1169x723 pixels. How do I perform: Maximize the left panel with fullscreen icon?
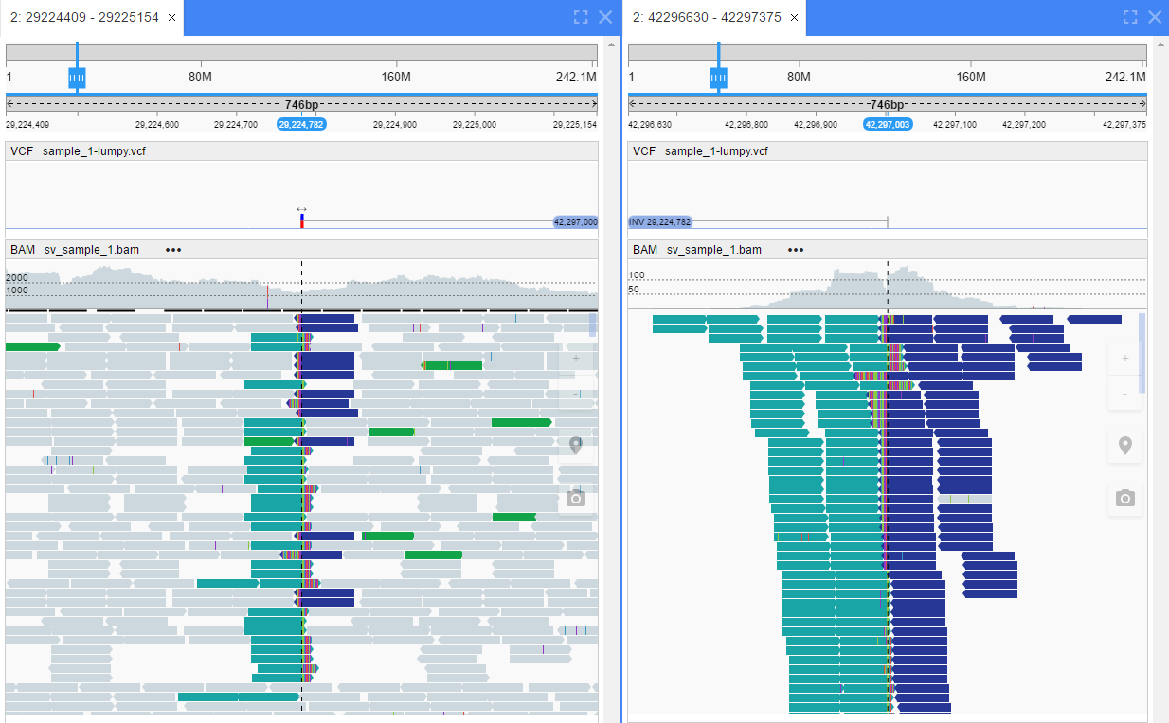pos(581,17)
